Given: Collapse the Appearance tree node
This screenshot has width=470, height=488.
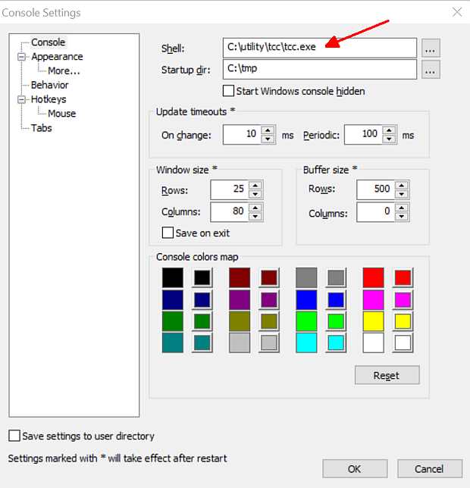Looking at the screenshot, I should pos(22,57).
